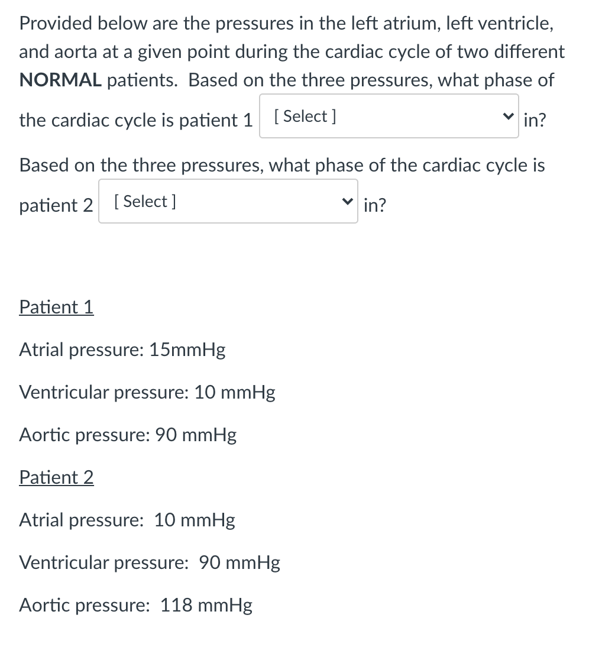Image resolution: width=602 pixels, height=647 pixels.
Task: Click the Patient 1 underlined heading
Action: pos(56,307)
